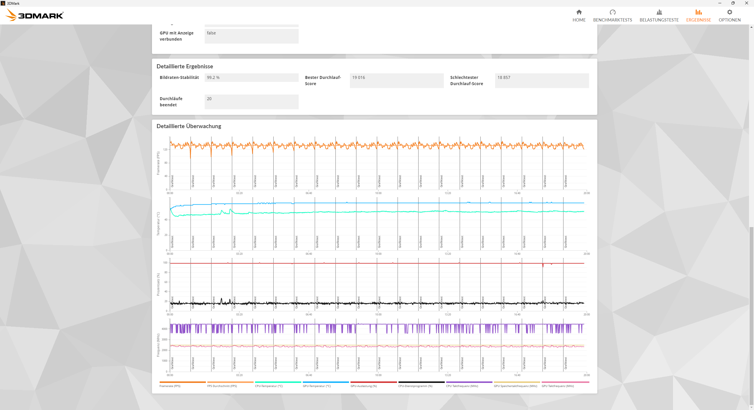This screenshot has height=410, width=754.
Task: Toggle the GPU-Auslastung (%) legend entry
Action: click(x=363, y=386)
